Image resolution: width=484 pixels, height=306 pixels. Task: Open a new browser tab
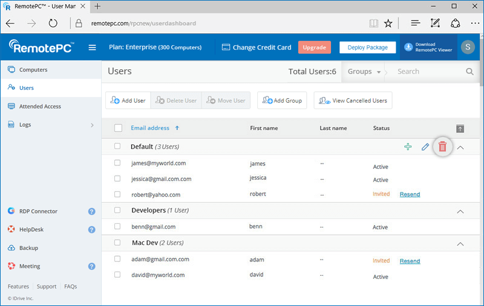[97, 6]
